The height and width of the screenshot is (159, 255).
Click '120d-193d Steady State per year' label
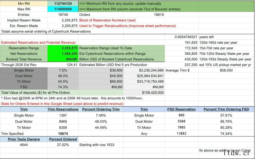coord(225,59)
